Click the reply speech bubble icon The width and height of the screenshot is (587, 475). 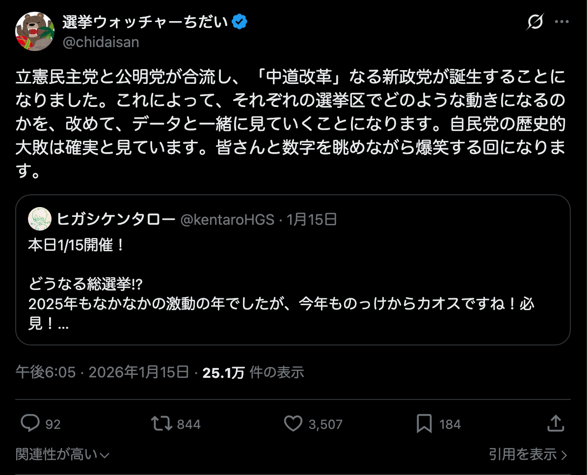(x=30, y=423)
